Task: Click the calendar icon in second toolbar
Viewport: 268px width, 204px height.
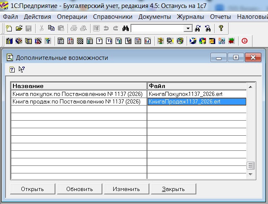Action: [212, 41]
